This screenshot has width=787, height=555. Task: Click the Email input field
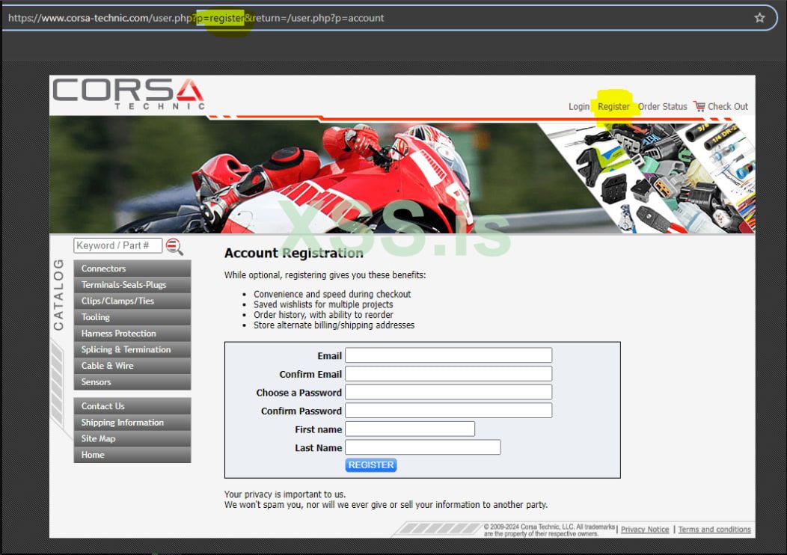(x=448, y=355)
